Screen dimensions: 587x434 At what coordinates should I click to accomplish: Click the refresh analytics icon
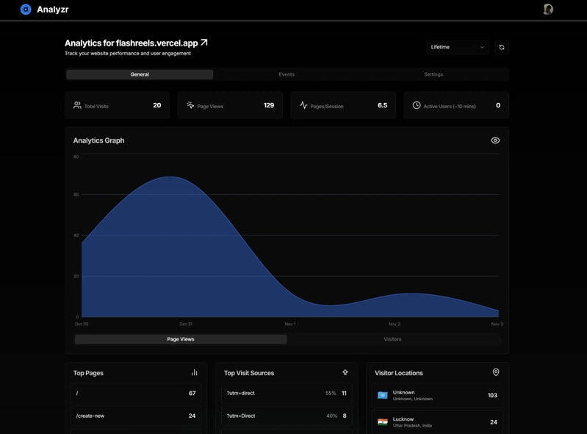click(502, 47)
